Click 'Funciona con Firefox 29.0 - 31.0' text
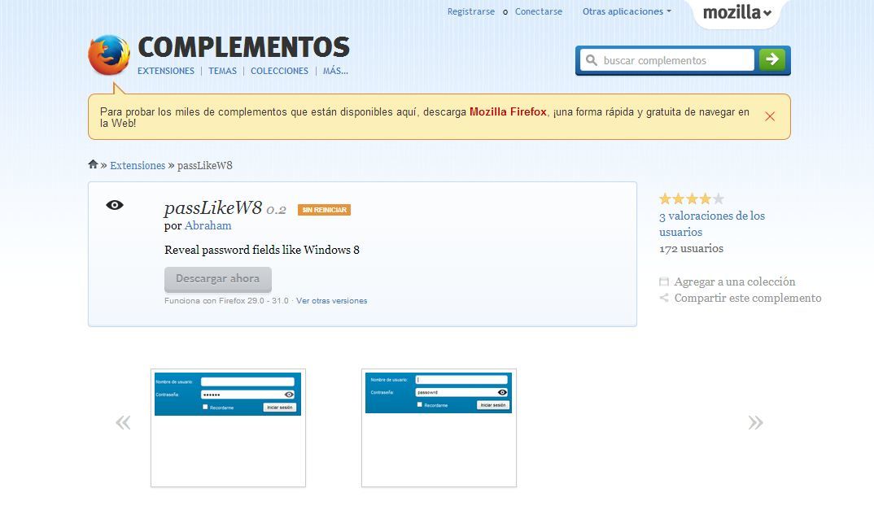Screen dimensions: 874x506 (x=226, y=300)
